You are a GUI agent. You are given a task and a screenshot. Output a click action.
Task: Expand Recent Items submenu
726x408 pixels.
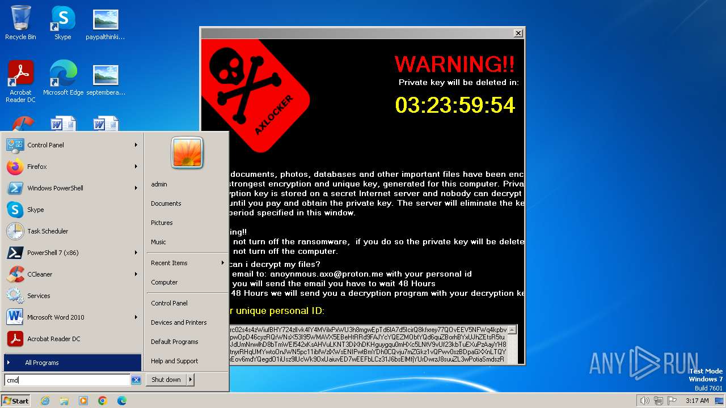(x=187, y=263)
